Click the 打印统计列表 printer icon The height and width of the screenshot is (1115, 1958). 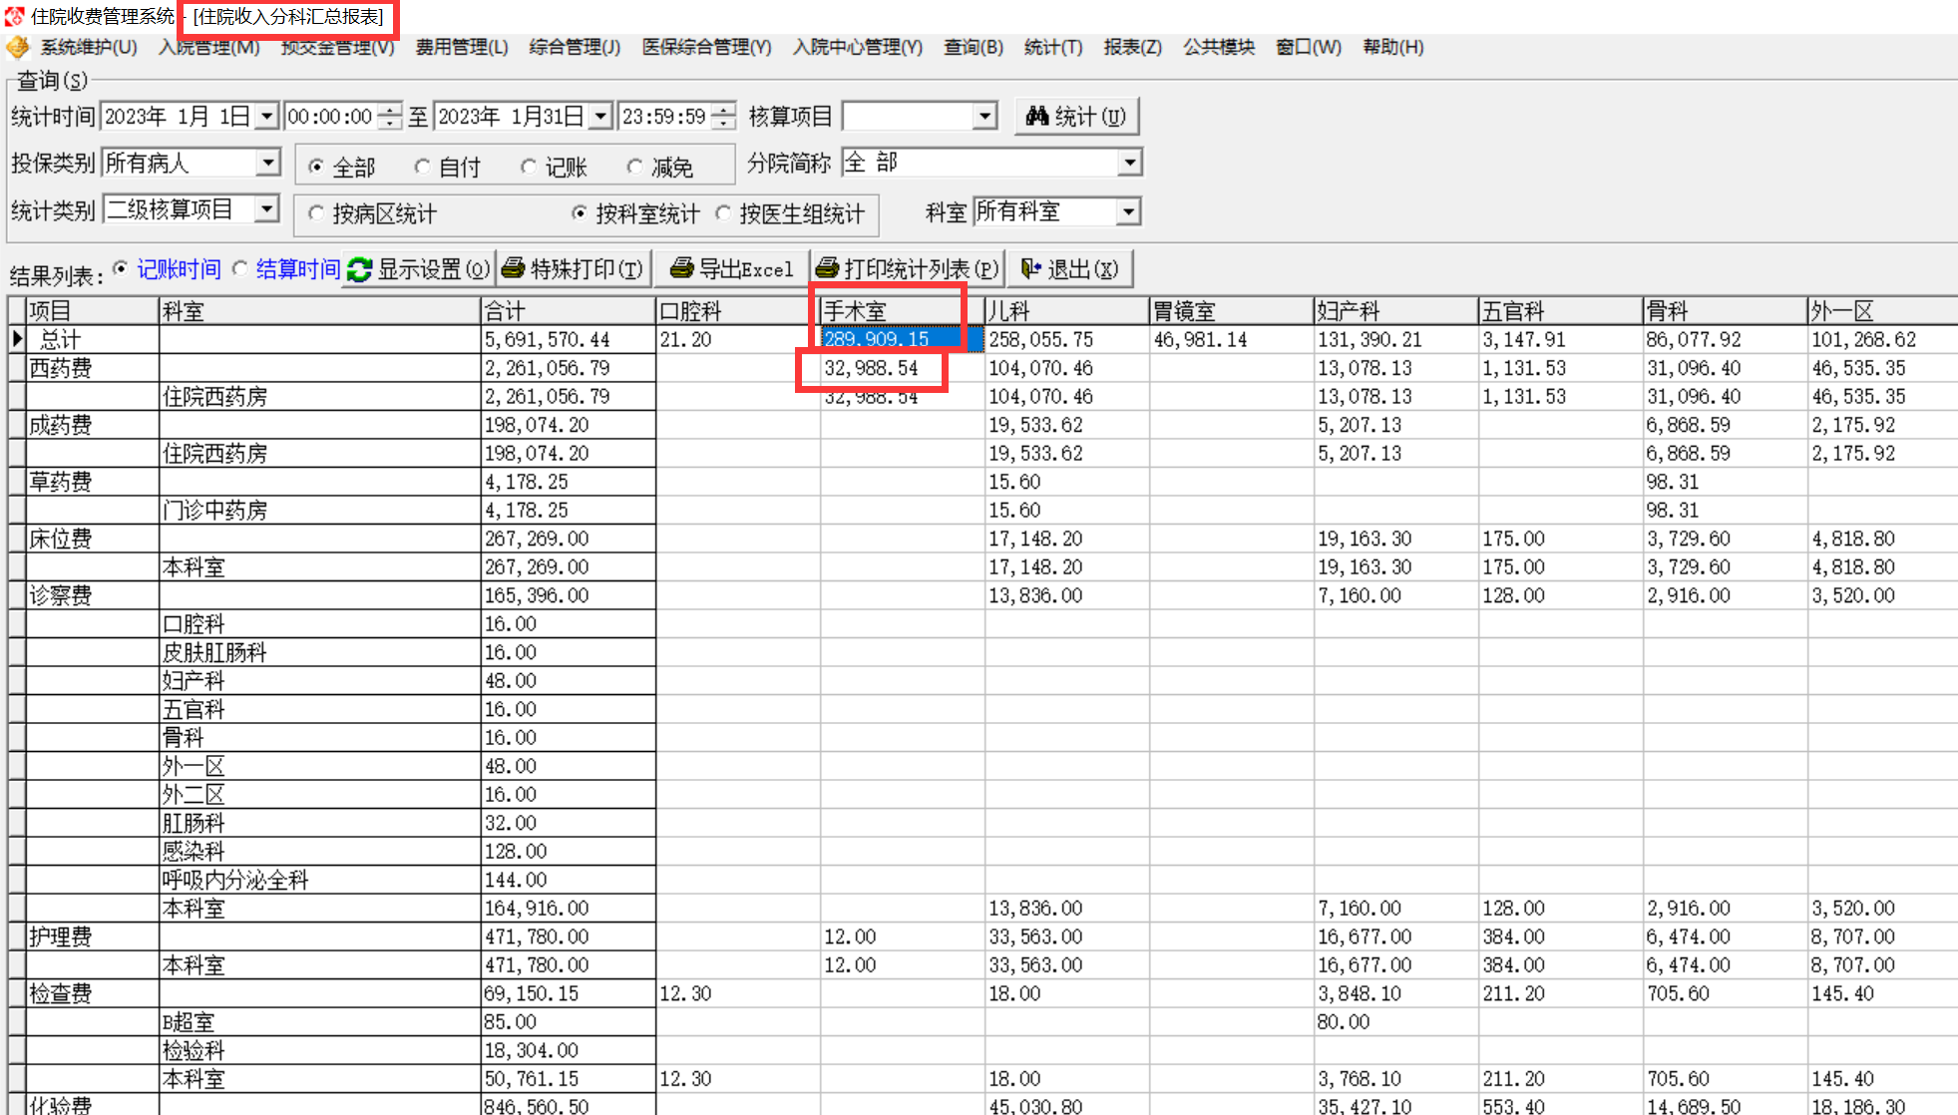tap(827, 268)
